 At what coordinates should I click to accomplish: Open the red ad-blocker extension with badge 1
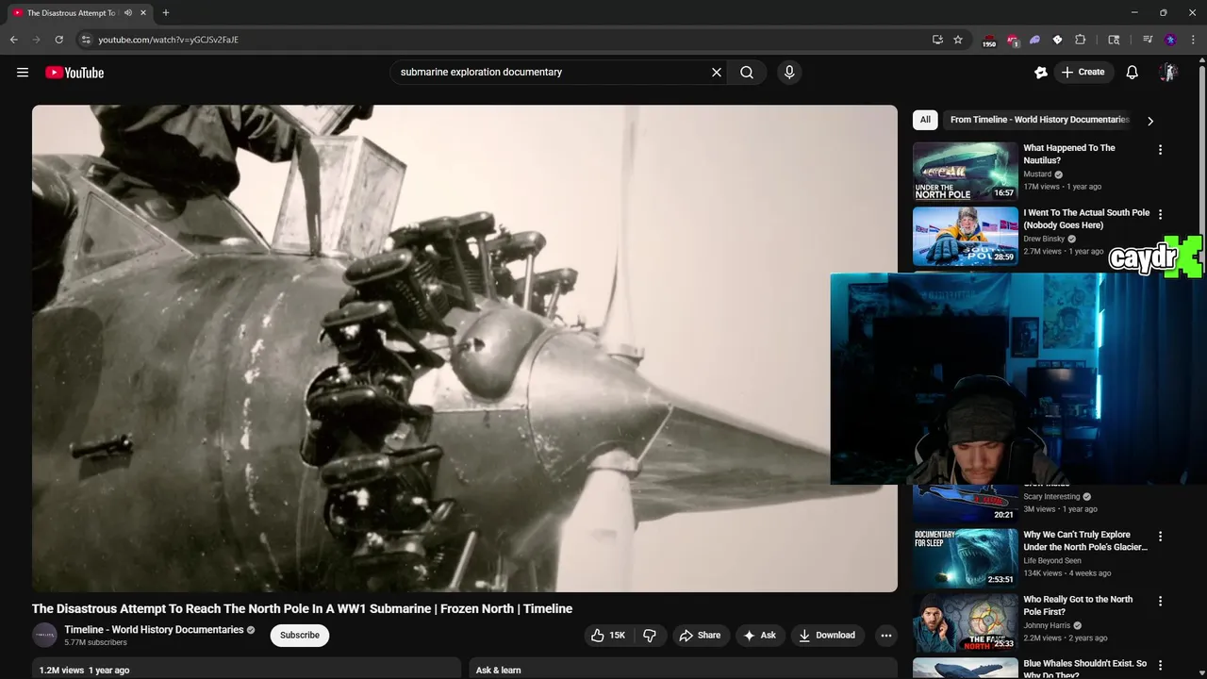click(1012, 41)
